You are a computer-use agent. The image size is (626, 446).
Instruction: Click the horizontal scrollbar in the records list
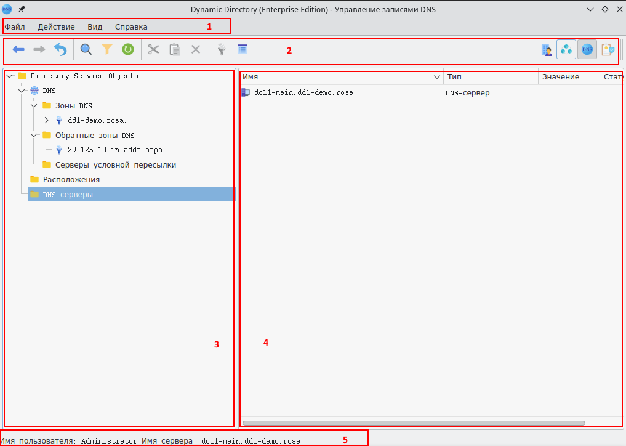point(413,423)
